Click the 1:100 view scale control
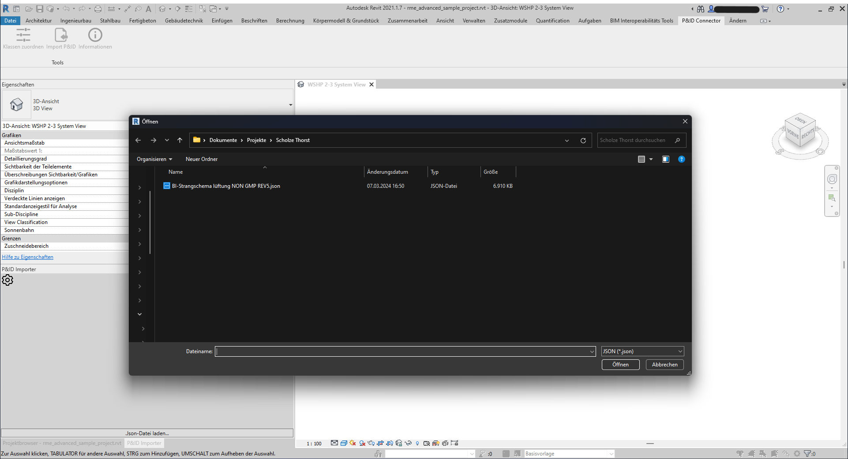The image size is (848, 459). point(313,443)
